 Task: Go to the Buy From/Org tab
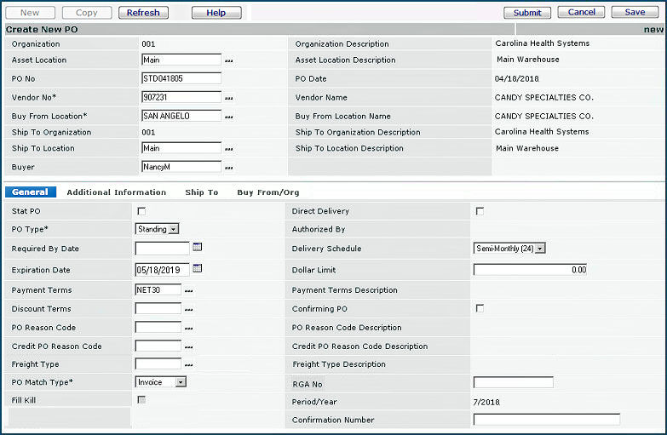tap(267, 192)
